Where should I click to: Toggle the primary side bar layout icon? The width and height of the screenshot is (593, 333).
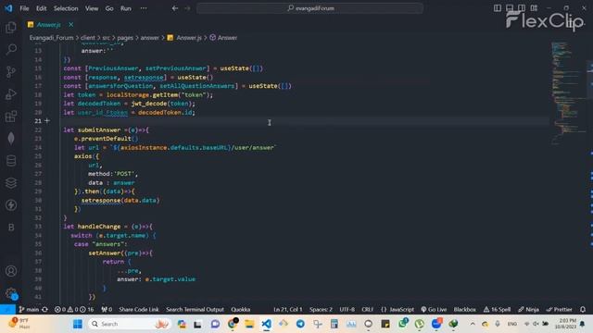coord(498,8)
